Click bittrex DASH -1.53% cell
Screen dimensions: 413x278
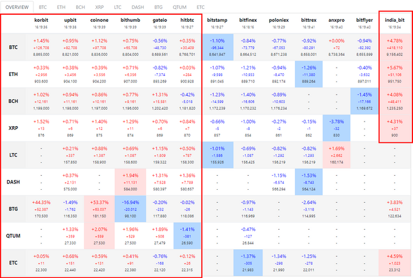pyautogui.click(x=308, y=182)
